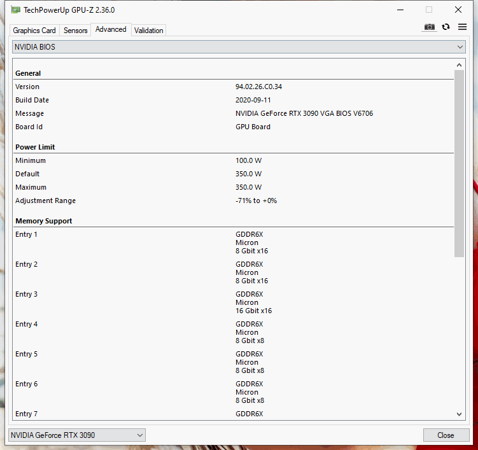Click the GPU-Z application icon in the title bar
This screenshot has height=450, width=478.
[15, 10]
